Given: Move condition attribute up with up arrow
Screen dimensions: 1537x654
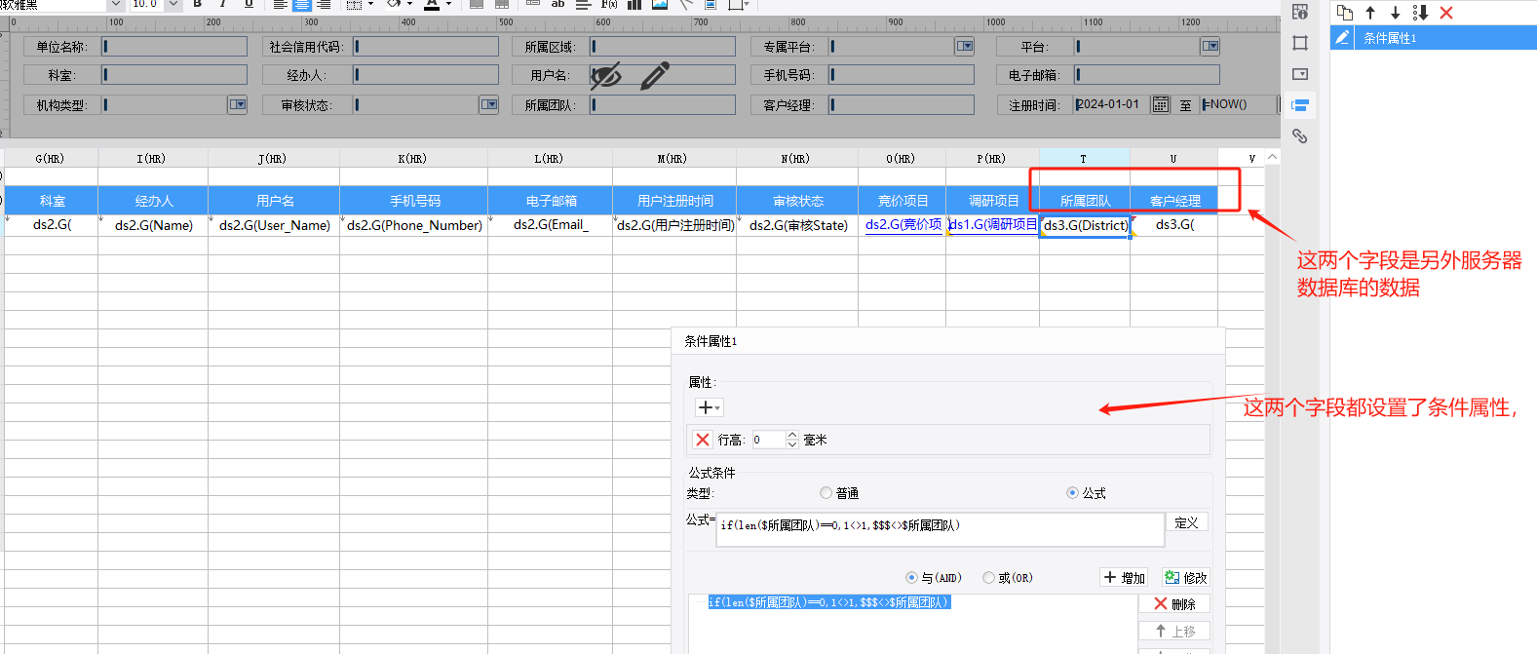Looking at the screenshot, I should pyautogui.click(x=1370, y=13).
